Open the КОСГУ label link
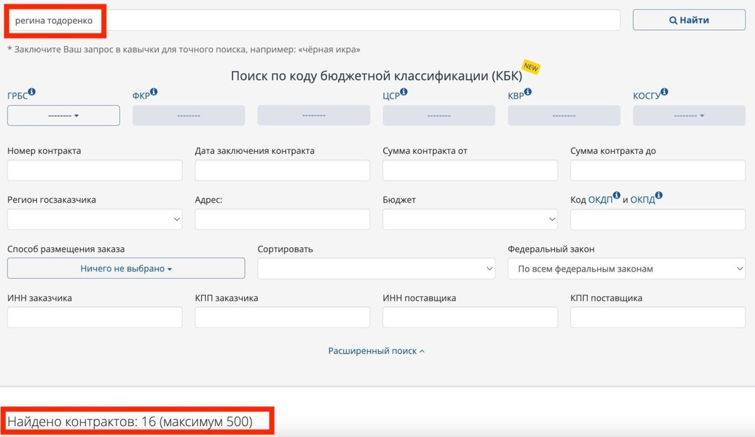 [646, 96]
